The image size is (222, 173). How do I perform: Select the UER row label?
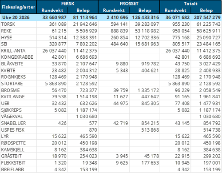point(5,103)
